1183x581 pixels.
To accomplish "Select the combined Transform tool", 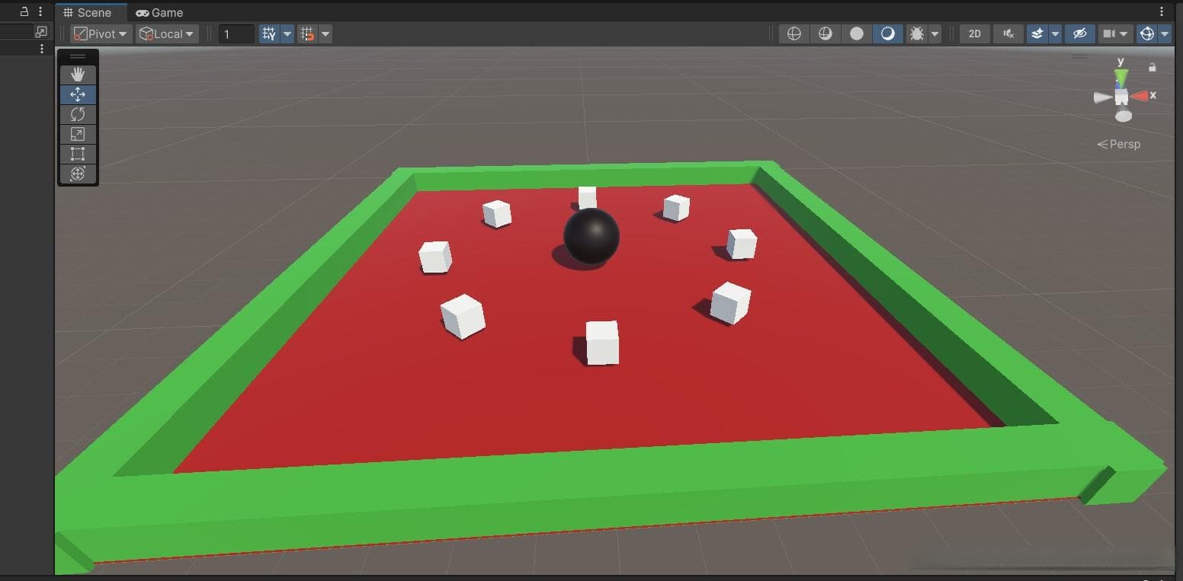I will [x=78, y=174].
